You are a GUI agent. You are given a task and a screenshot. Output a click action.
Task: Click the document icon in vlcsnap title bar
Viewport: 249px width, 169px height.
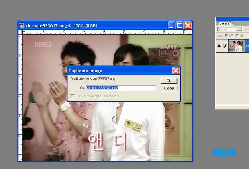coord(22,25)
